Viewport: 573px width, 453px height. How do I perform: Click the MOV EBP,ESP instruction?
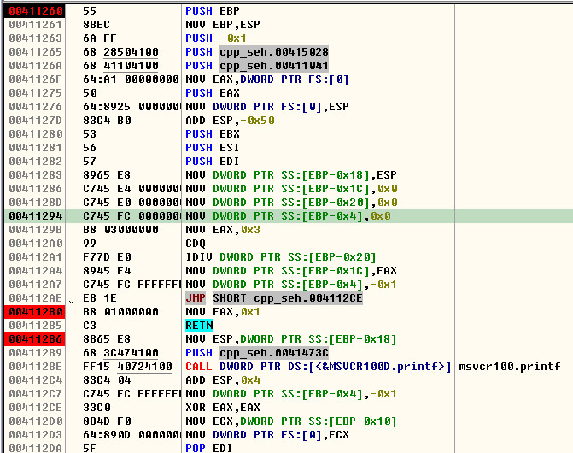tap(223, 25)
